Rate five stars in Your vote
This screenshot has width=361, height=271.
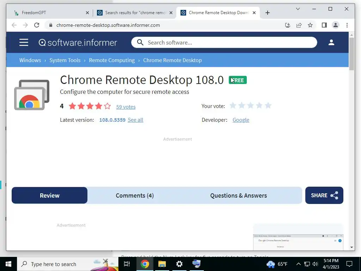pyautogui.click(x=268, y=106)
